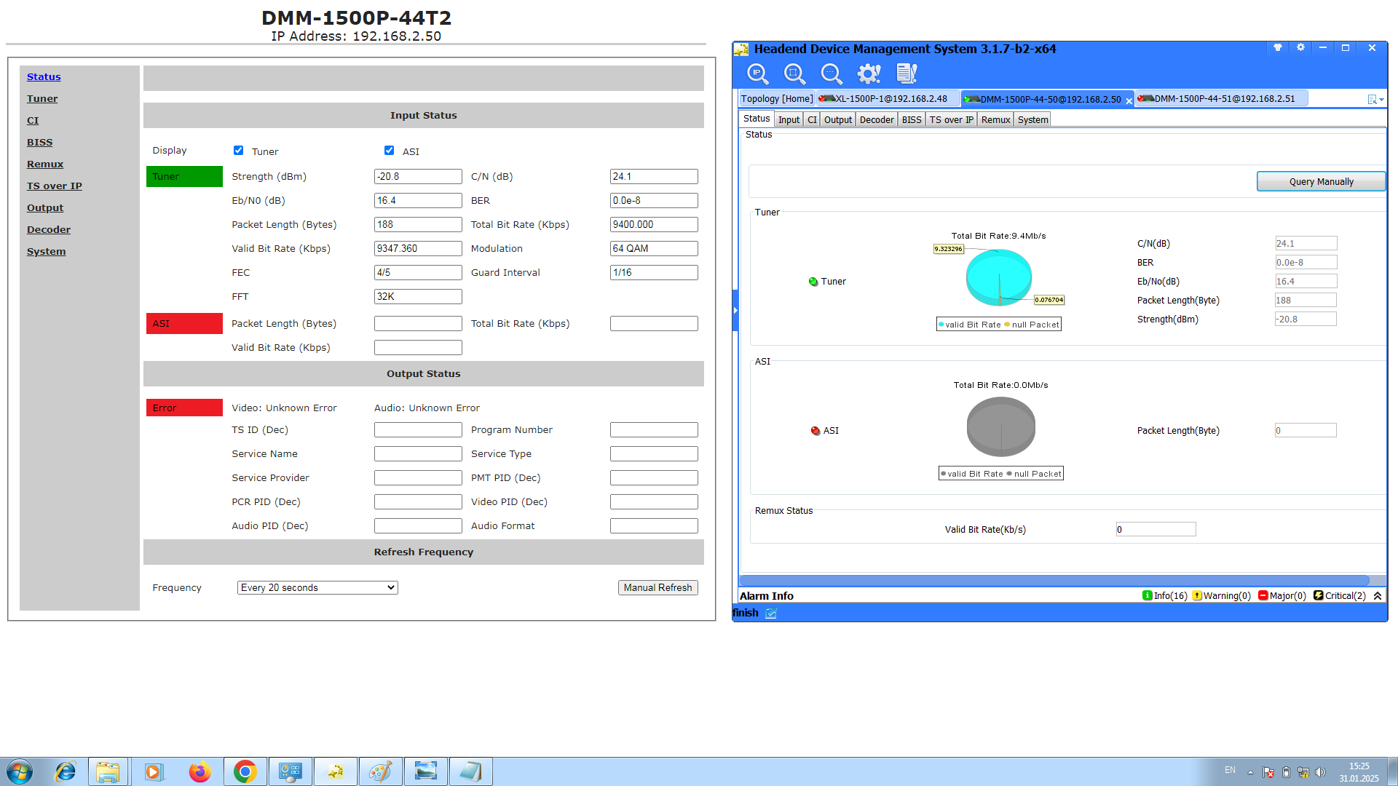The width and height of the screenshot is (1398, 786).
Task: Click the skin shirt icon in title bar
Action: click(1277, 48)
